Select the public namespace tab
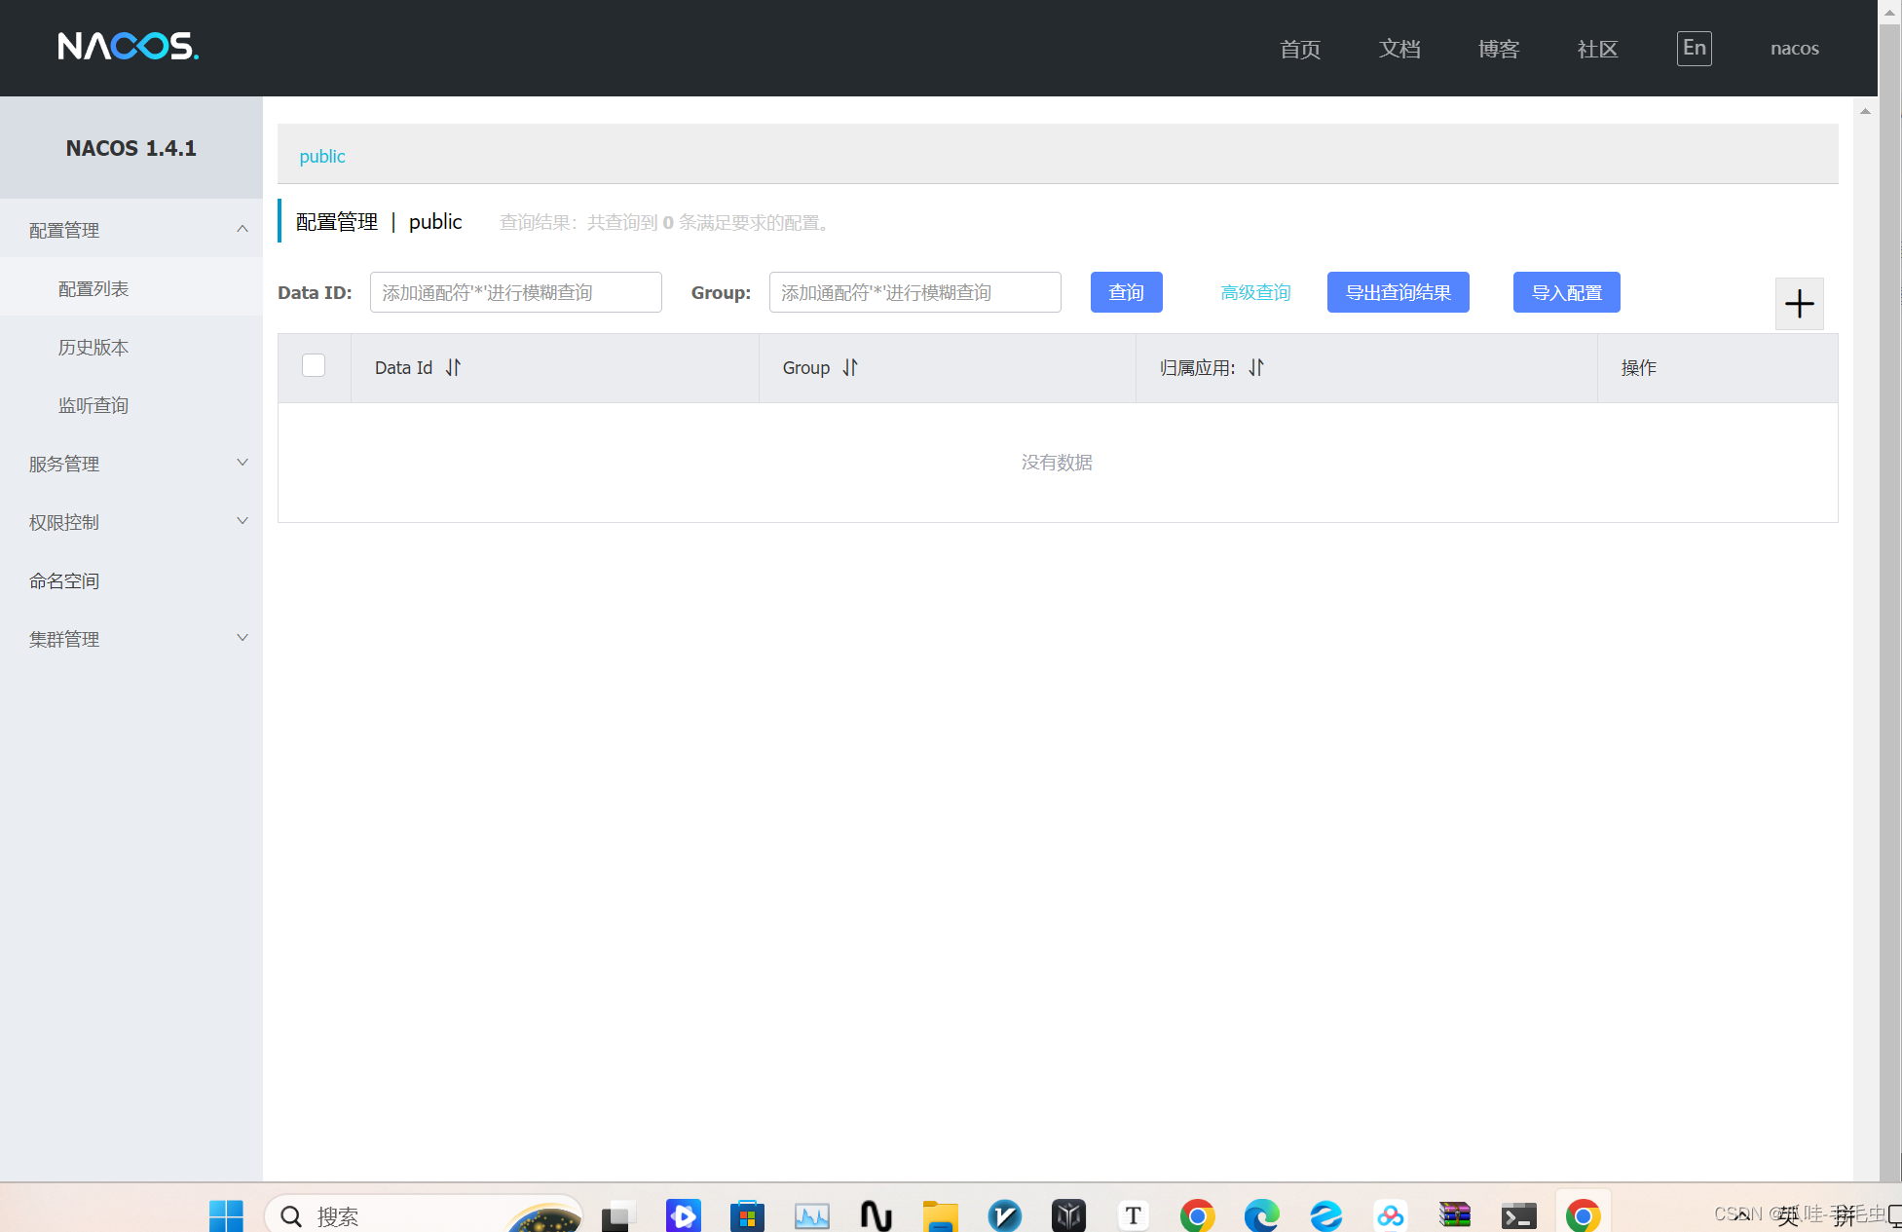The height and width of the screenshot is (1232, 1902). pos(322,156)
